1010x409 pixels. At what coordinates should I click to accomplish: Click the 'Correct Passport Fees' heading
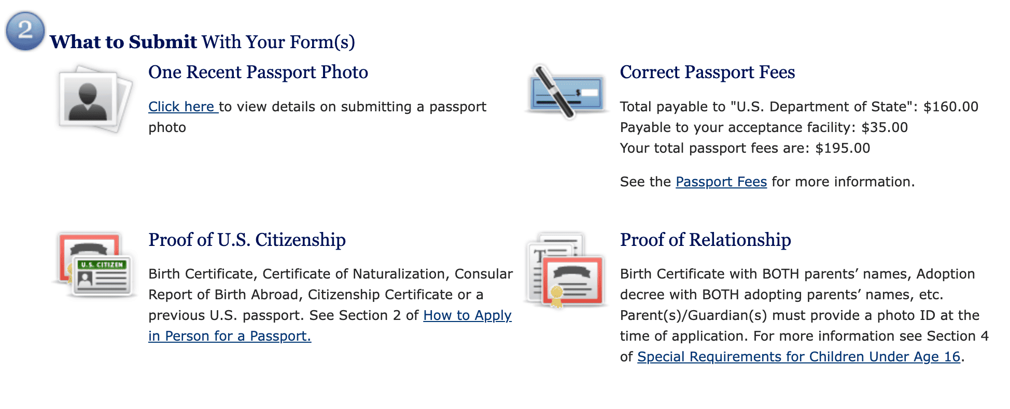click(x=707, y=72)
